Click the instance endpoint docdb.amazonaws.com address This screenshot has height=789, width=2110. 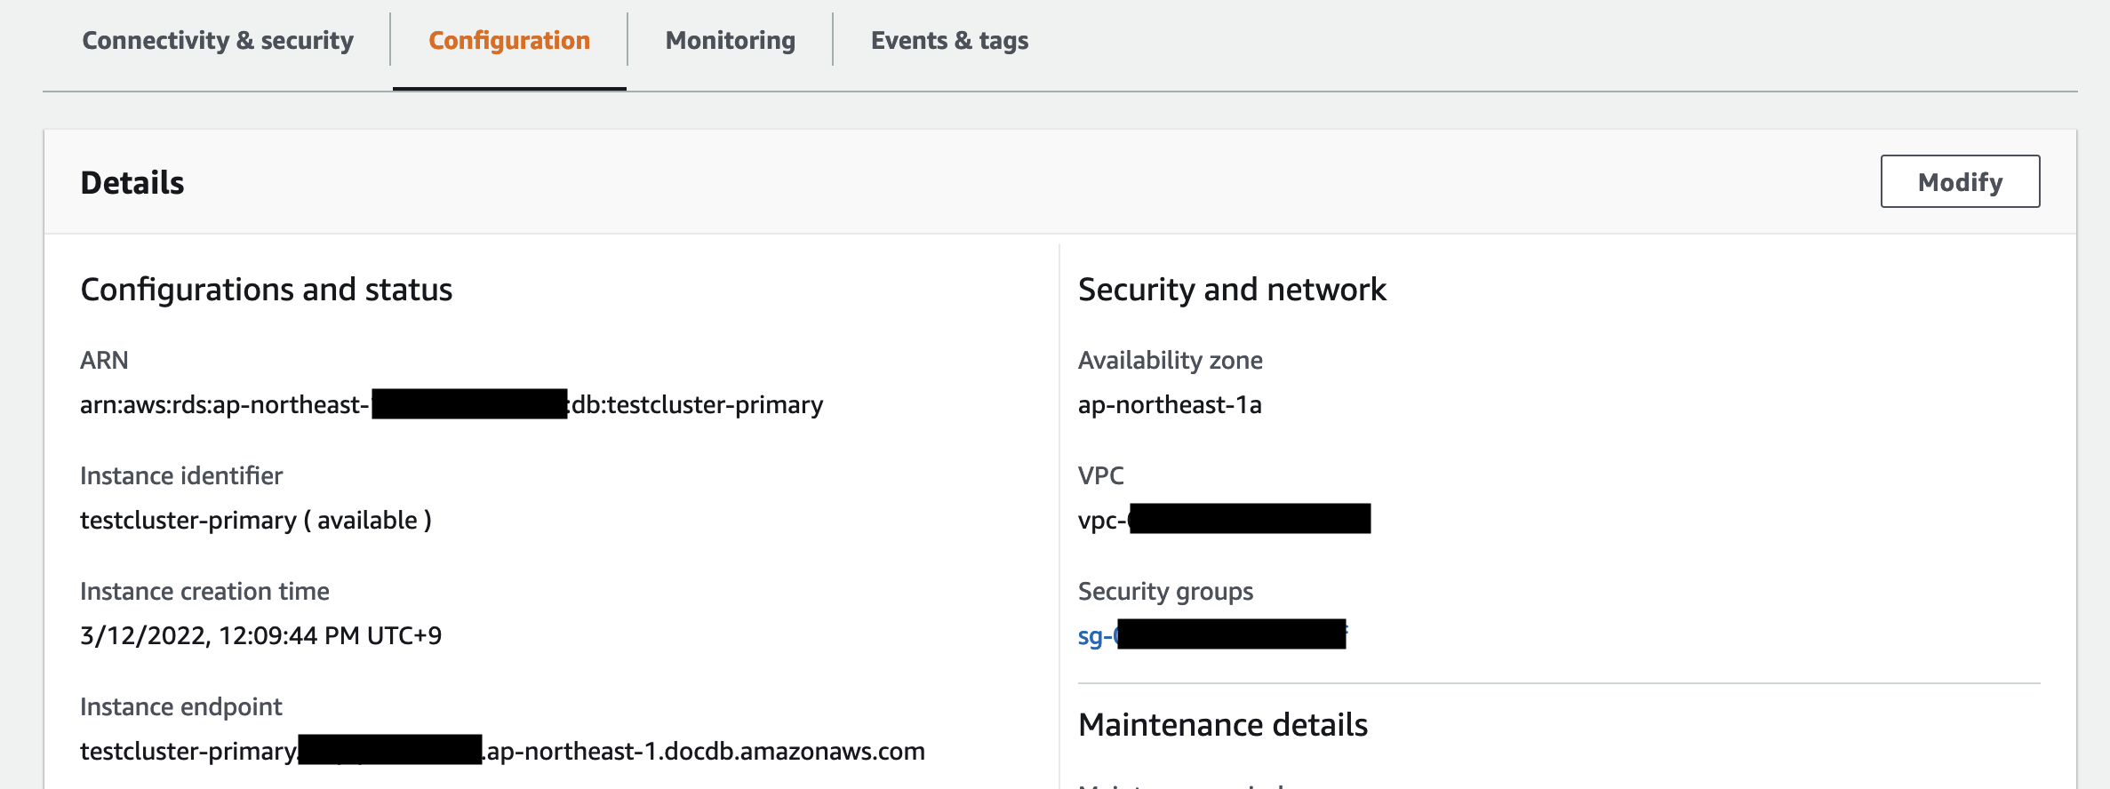coord(705,752)
